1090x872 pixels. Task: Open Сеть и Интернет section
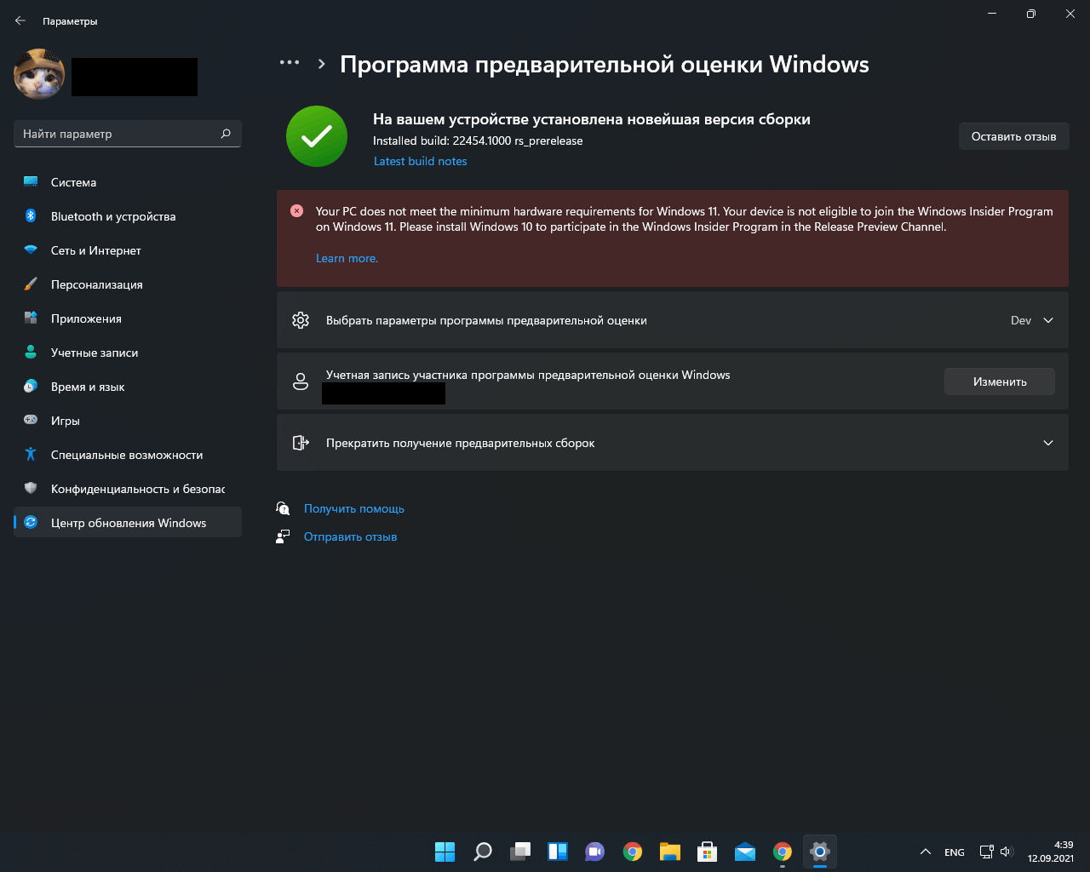tap(128, 250)
